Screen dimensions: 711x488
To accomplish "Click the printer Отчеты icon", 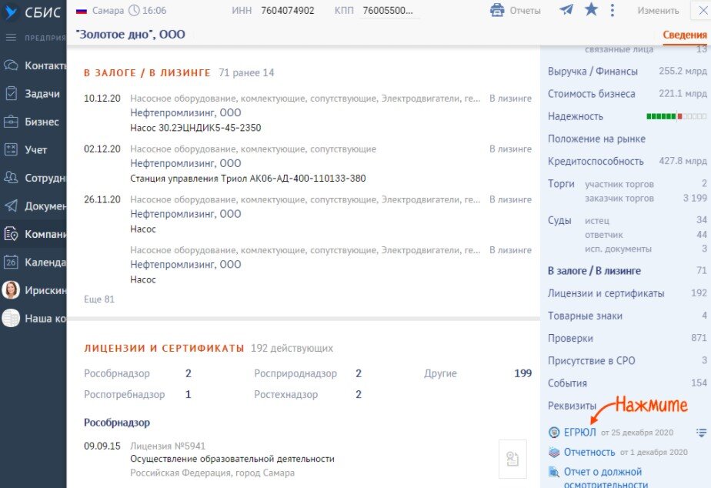I will [497, 10].
